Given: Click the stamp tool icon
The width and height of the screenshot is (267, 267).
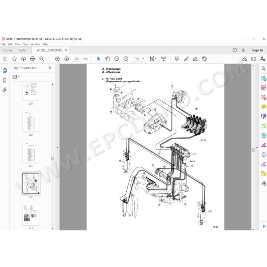Looking at the screenshot, I should click(204, 59).
